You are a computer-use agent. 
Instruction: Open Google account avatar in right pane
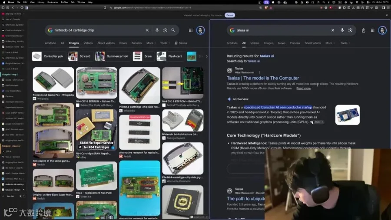(382, 30)
